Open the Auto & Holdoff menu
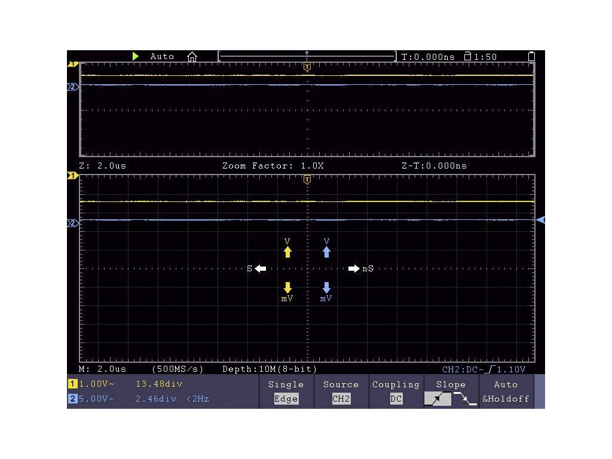 [x=506, y=391]
